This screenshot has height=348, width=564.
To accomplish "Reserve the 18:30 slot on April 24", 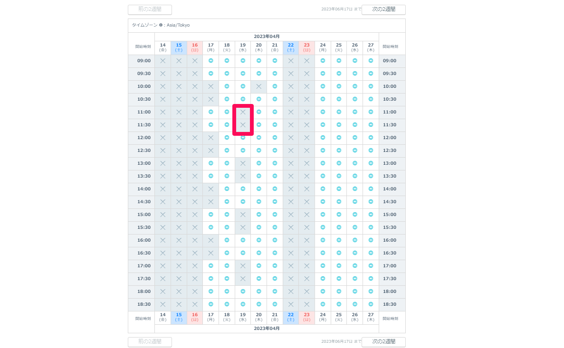I will [x=323, y=304].
